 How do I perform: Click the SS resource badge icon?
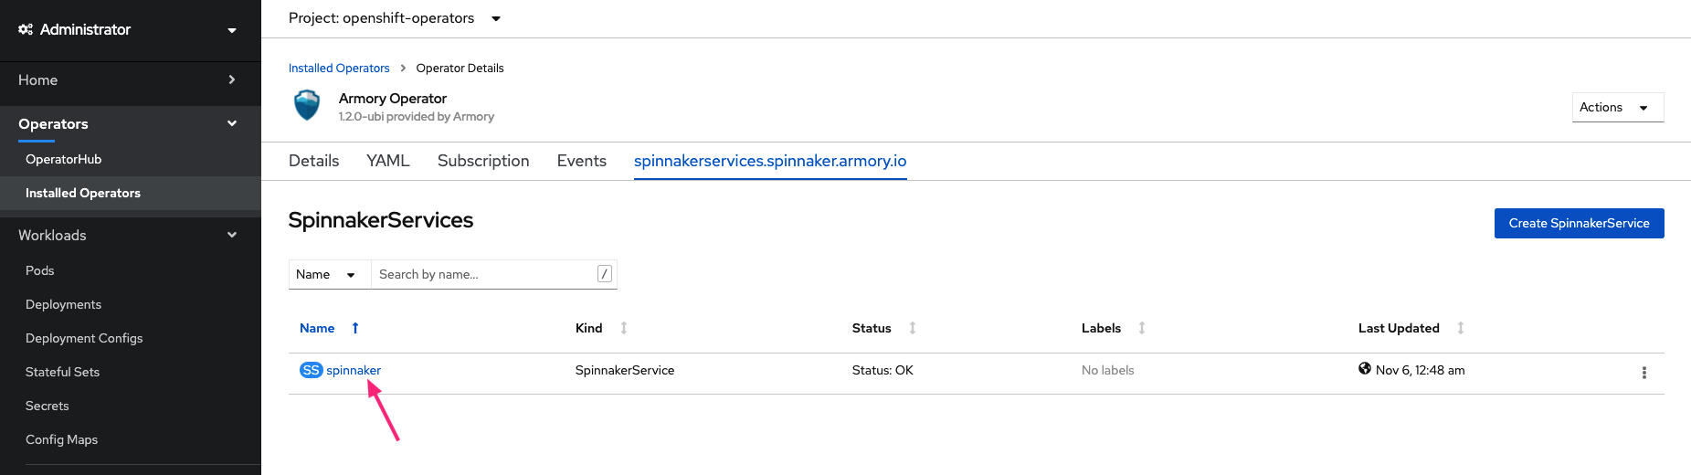pos(311,370)
